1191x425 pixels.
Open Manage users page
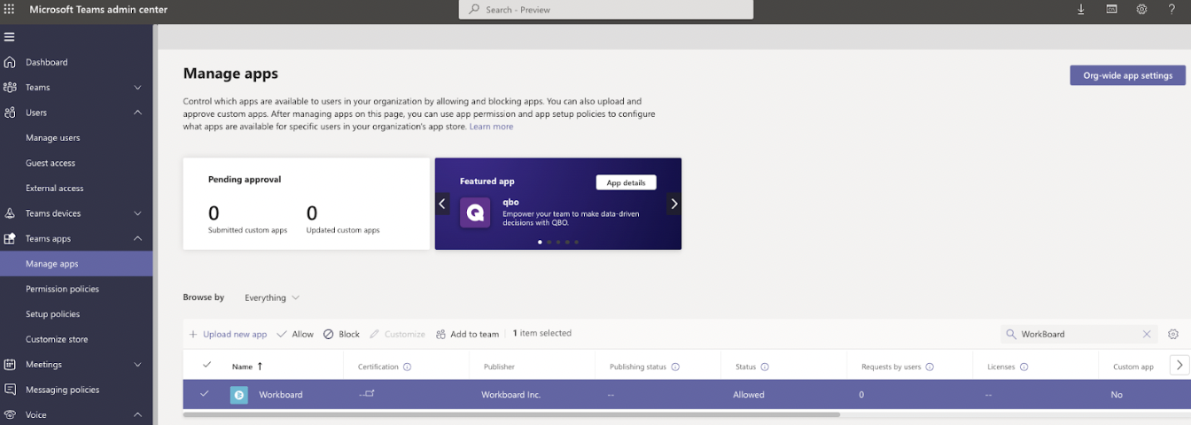52,138
